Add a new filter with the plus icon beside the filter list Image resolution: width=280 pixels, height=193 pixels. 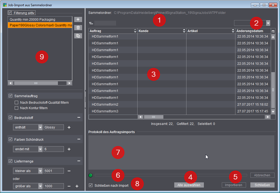(x=78, y=19)
